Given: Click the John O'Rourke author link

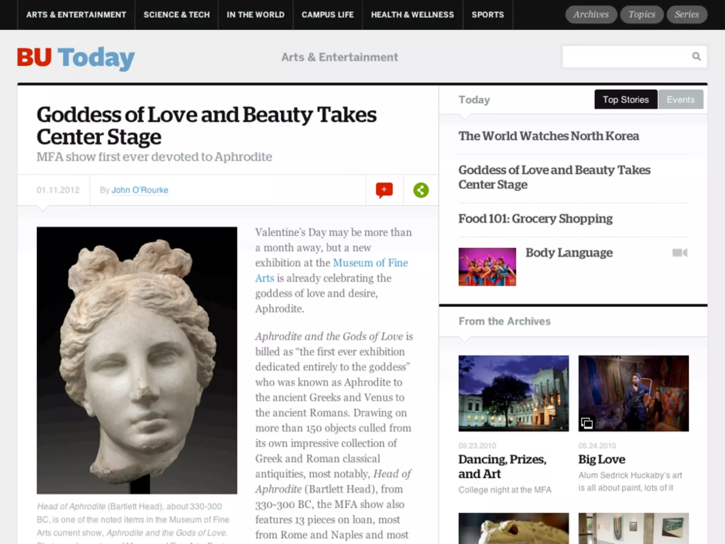Looking at the screenshot, I should click(x=139, y=190).
